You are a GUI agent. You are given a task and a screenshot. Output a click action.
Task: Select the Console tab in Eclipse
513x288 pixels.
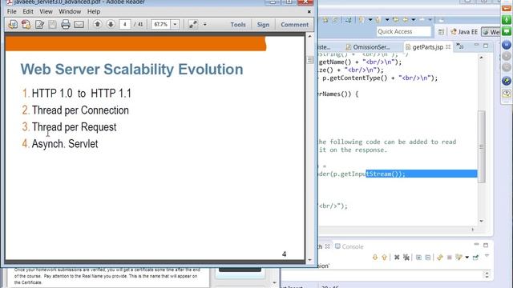tap(349, 246)
